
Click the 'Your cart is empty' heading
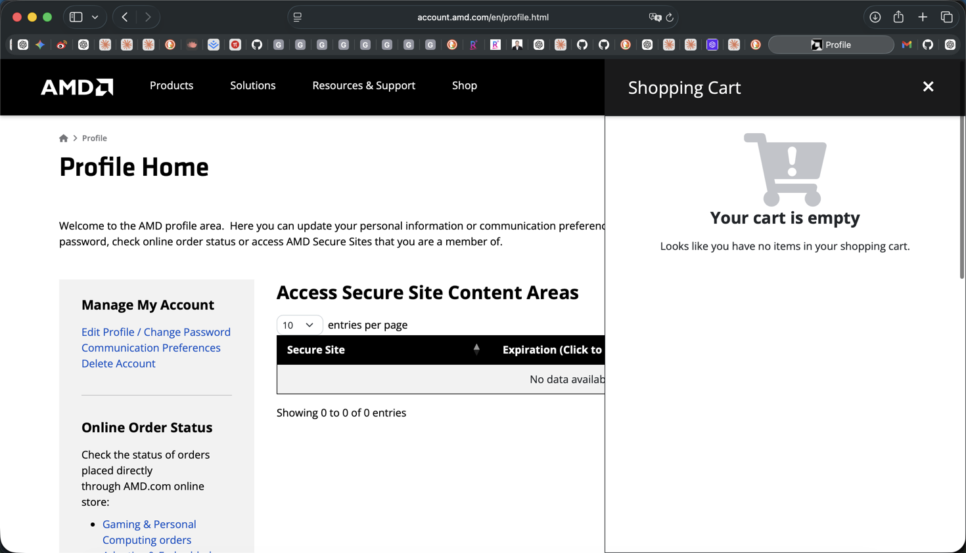click(x=785, y=217)
